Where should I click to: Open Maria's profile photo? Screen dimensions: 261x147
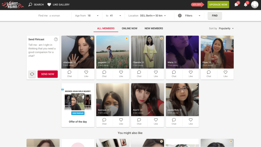(182, 52)
